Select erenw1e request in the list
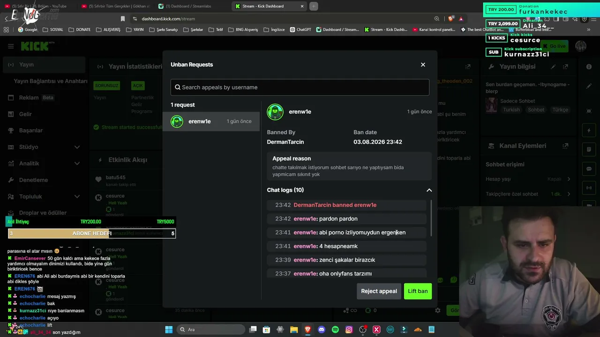Viewport: 600px width, 337px height. 211,121
